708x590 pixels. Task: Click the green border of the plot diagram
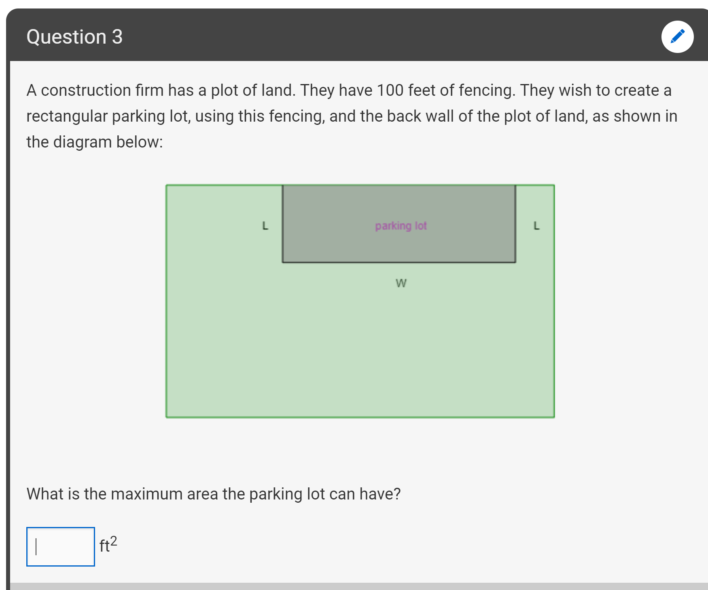point(360,417)
